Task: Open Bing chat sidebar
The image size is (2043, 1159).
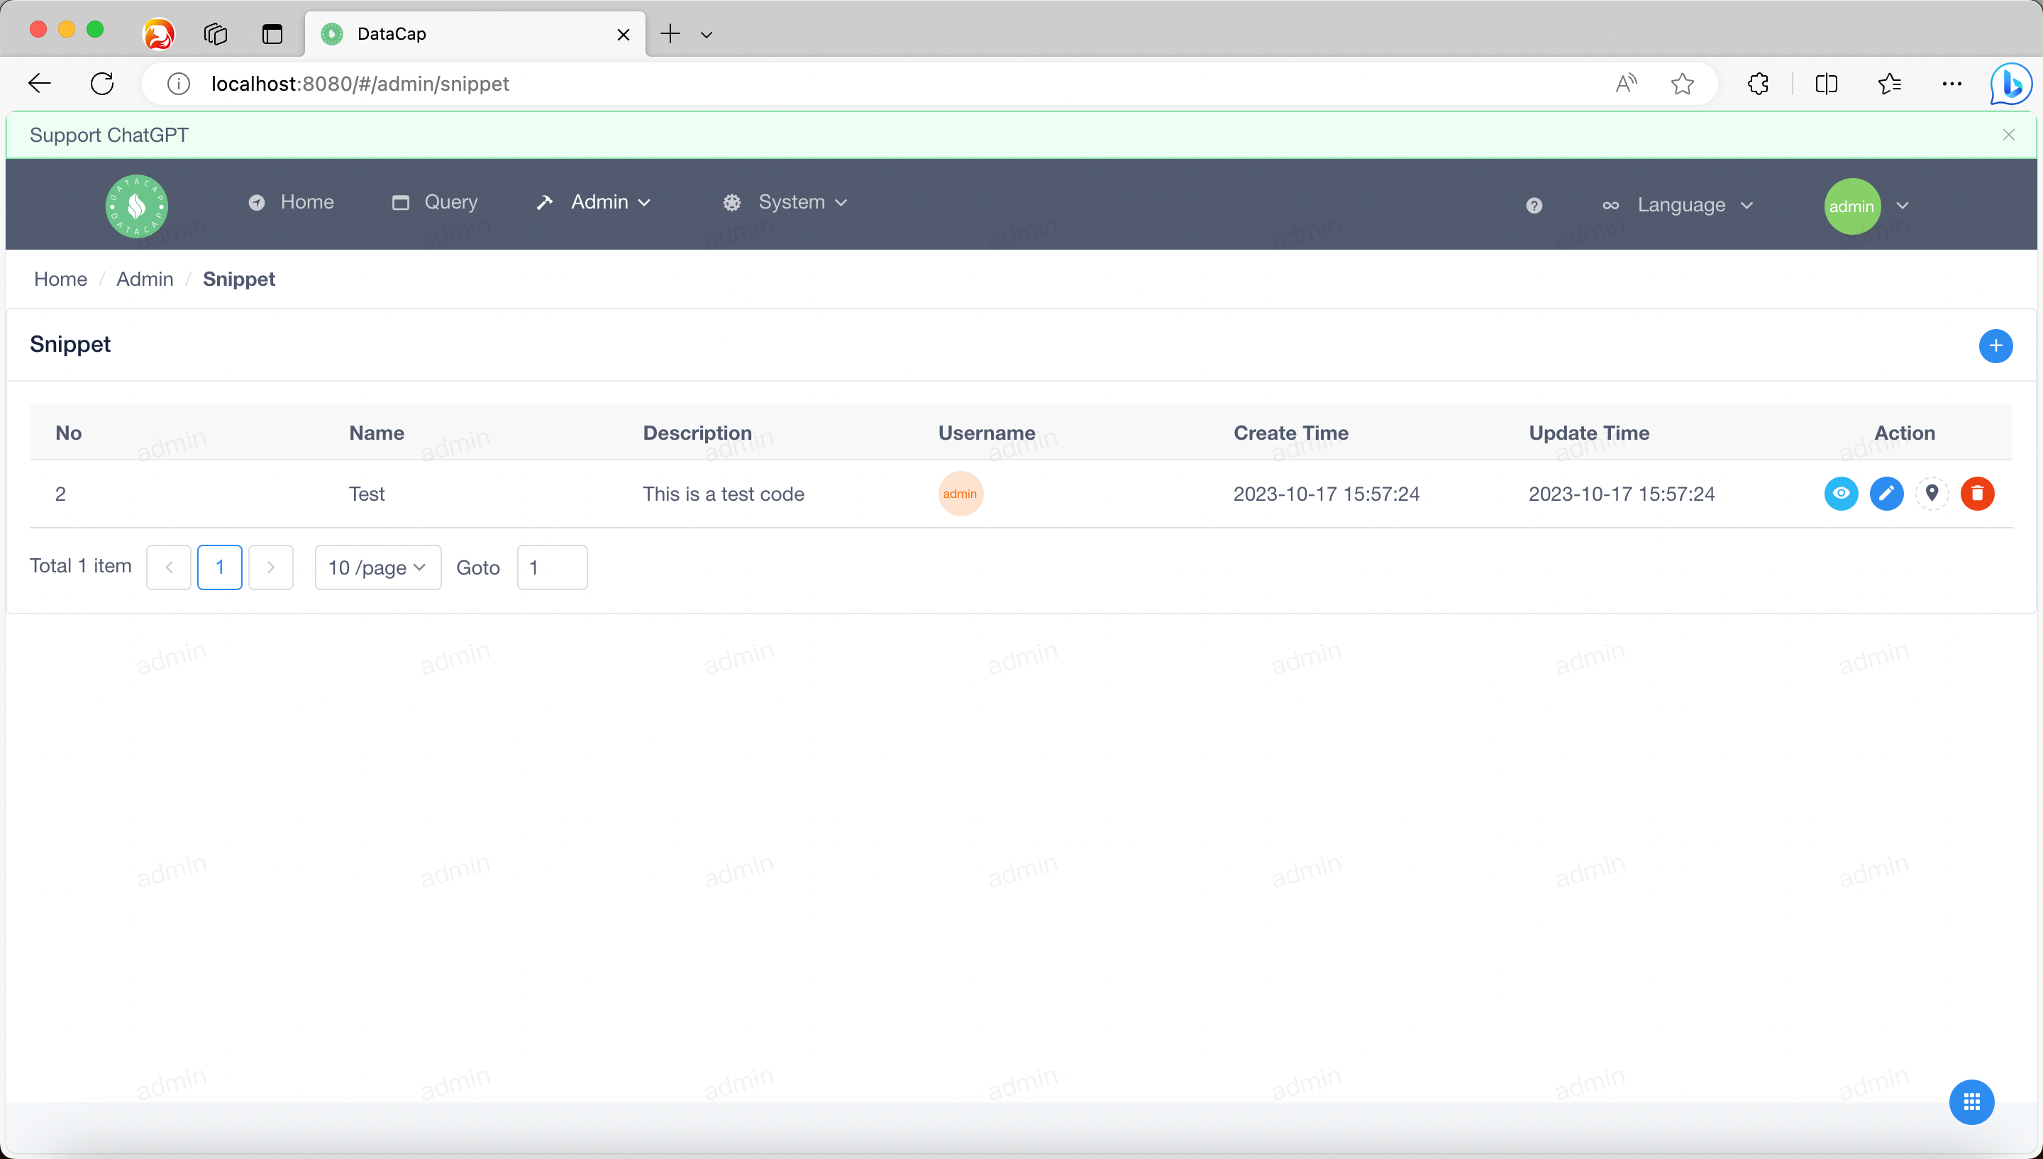Action: [x=2011, y=84]
